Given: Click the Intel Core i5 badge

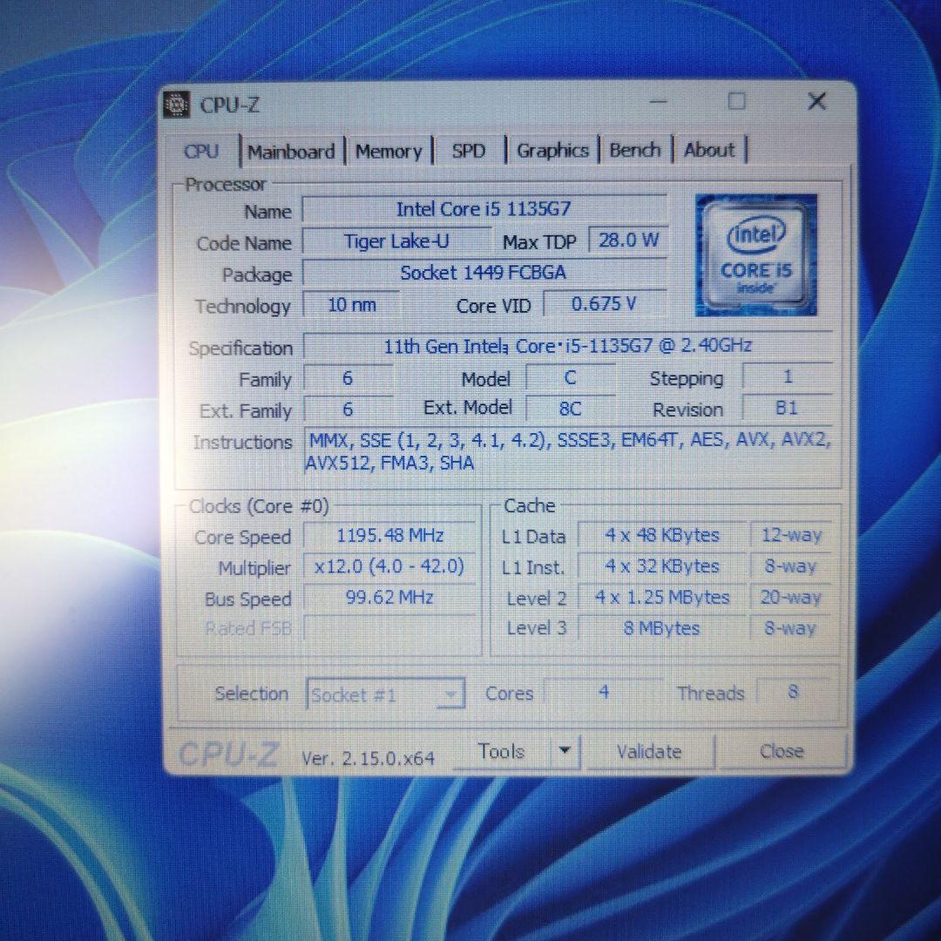Looking at the screenshot, I should point(756,254).
